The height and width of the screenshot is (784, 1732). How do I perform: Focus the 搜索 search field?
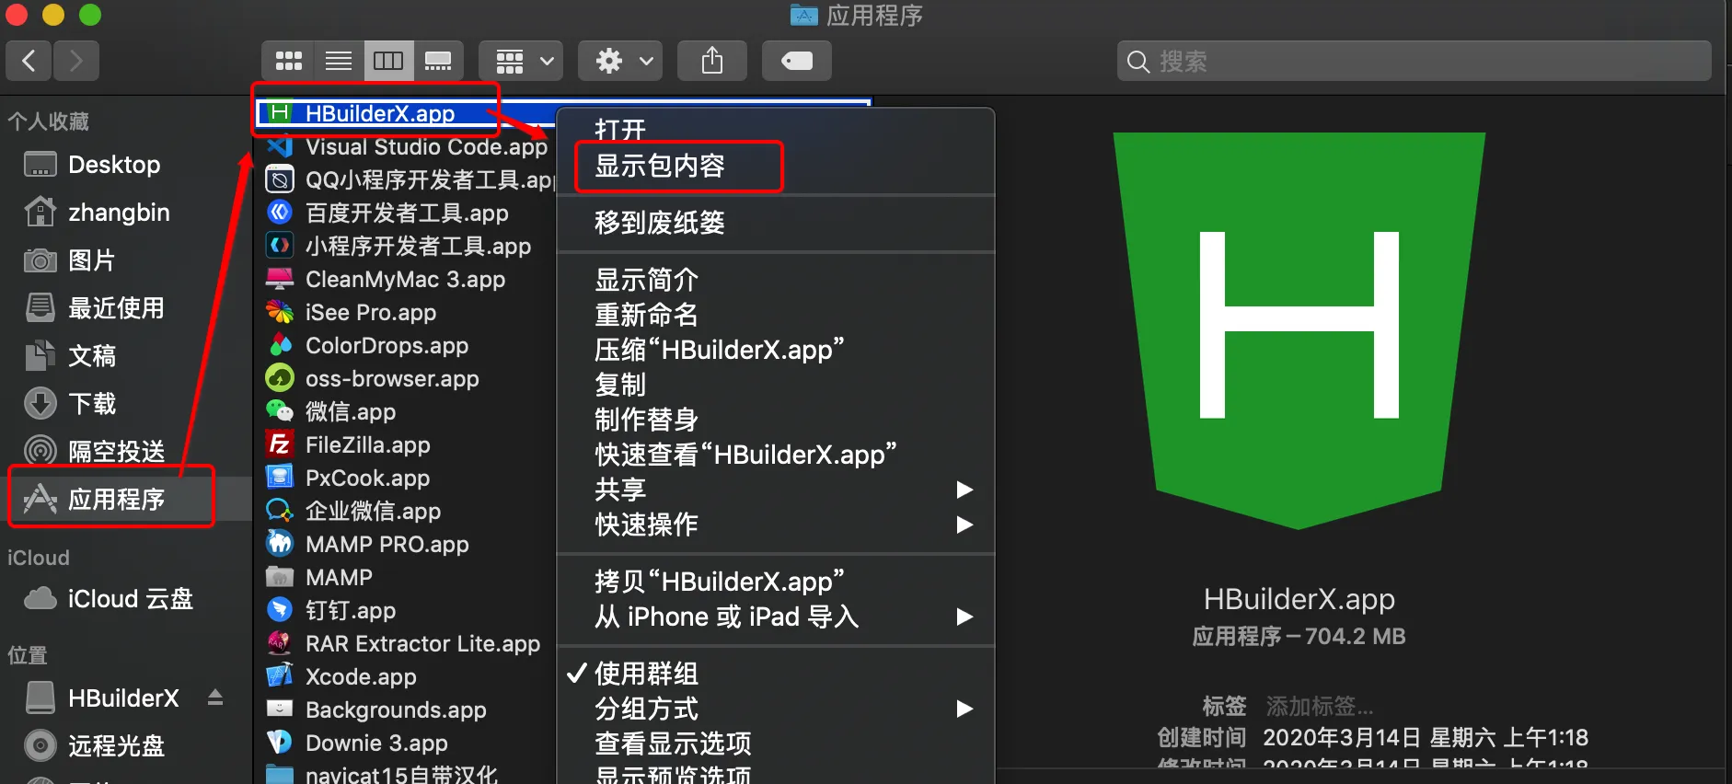(x=1414, y=61)
